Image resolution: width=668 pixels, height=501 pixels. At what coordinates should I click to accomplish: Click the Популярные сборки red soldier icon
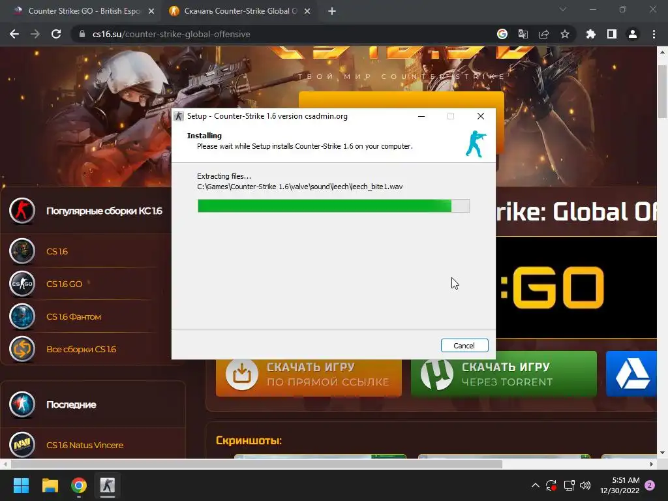[22, 211]
